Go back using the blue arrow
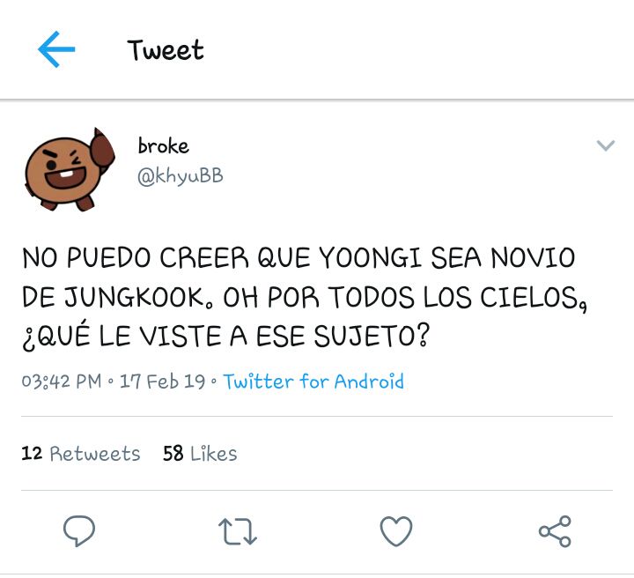Image resolution: width=634 pixels, height=578 pixels. point(56,49)
